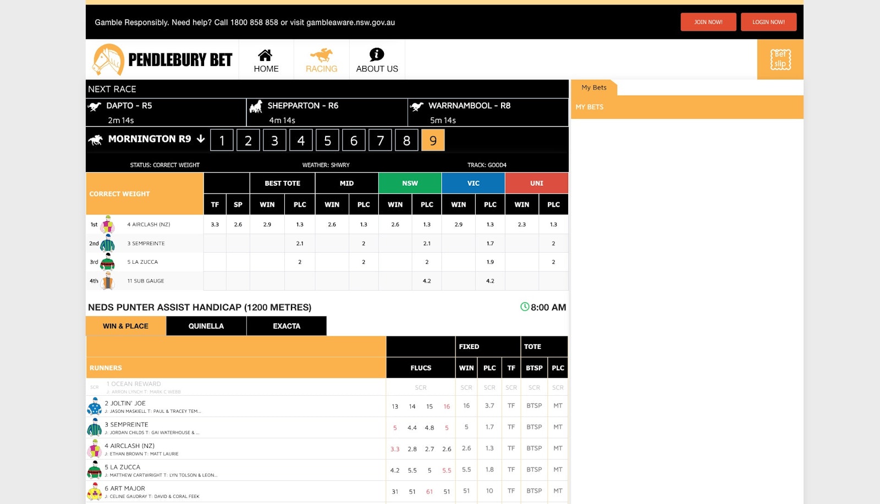This screenshot has height=504, width=880.
Task: Click the horse icon next to MORNINGTON R9
Action: 95,140
